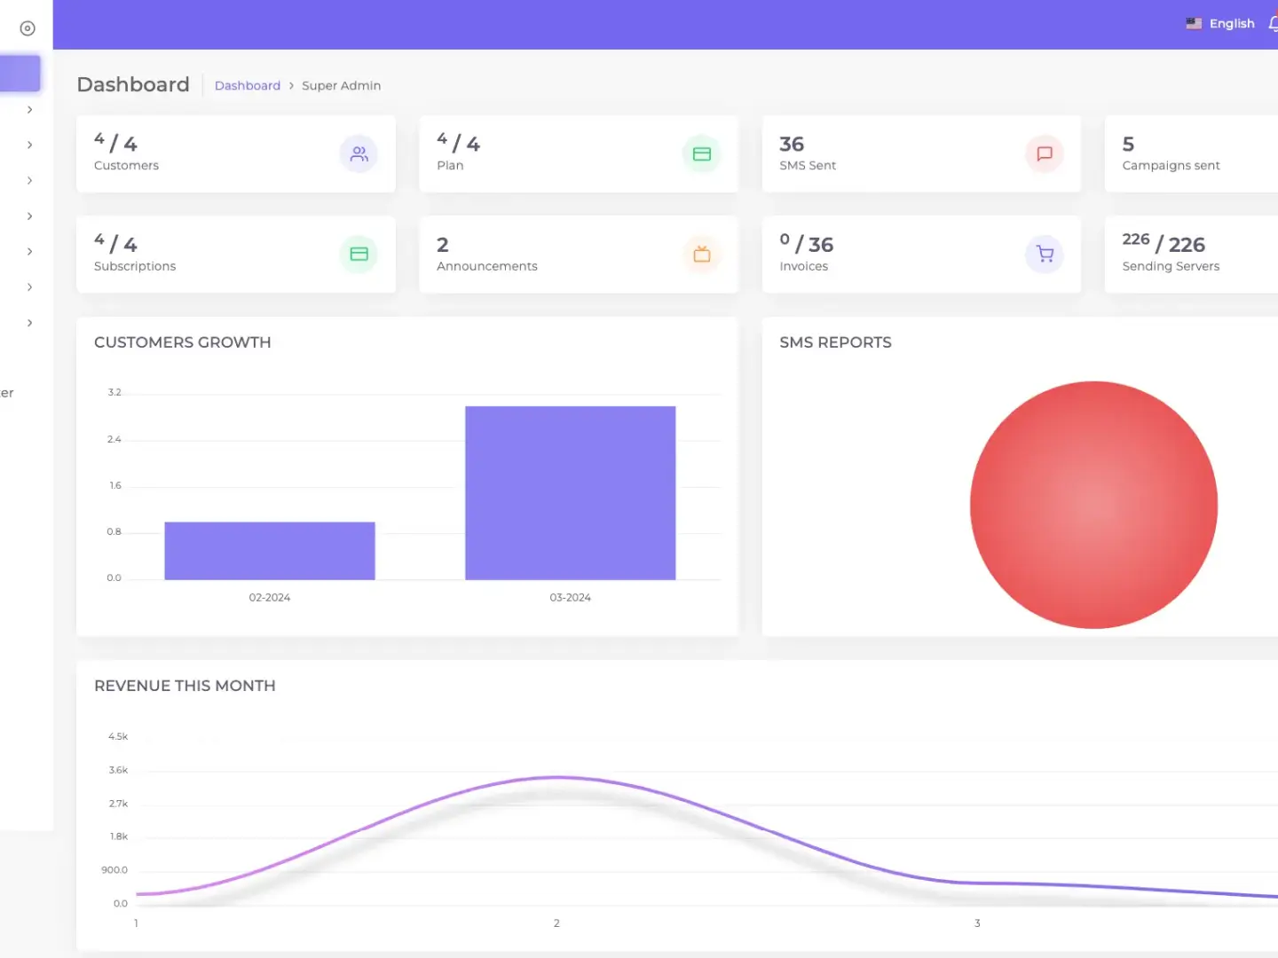Open the English language dropdown
The height and width of the screenshot is (958, 1278).
point(1231,24)
